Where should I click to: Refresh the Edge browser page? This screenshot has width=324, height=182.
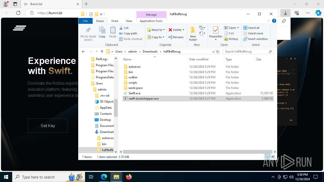tap(18, 13)
